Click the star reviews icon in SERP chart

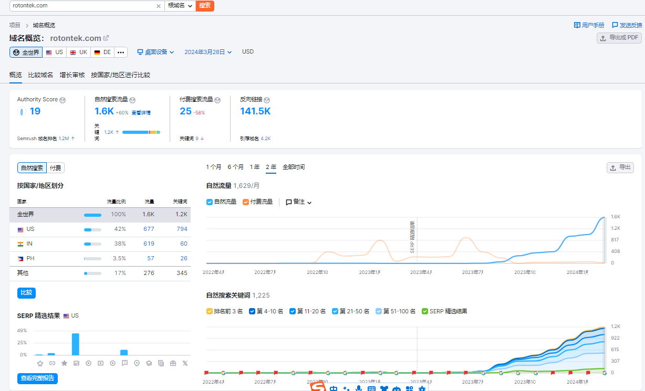pos(64,363)
